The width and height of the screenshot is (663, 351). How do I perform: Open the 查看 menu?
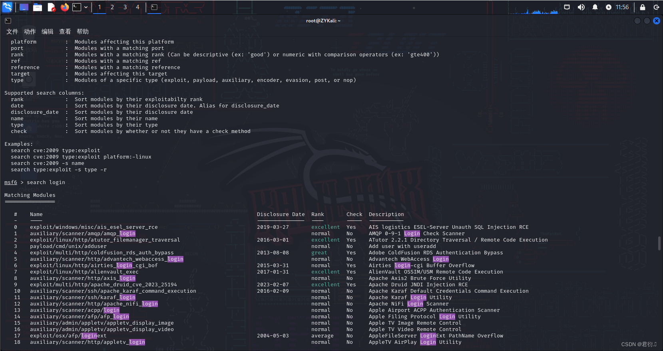[x=65, y=32]
